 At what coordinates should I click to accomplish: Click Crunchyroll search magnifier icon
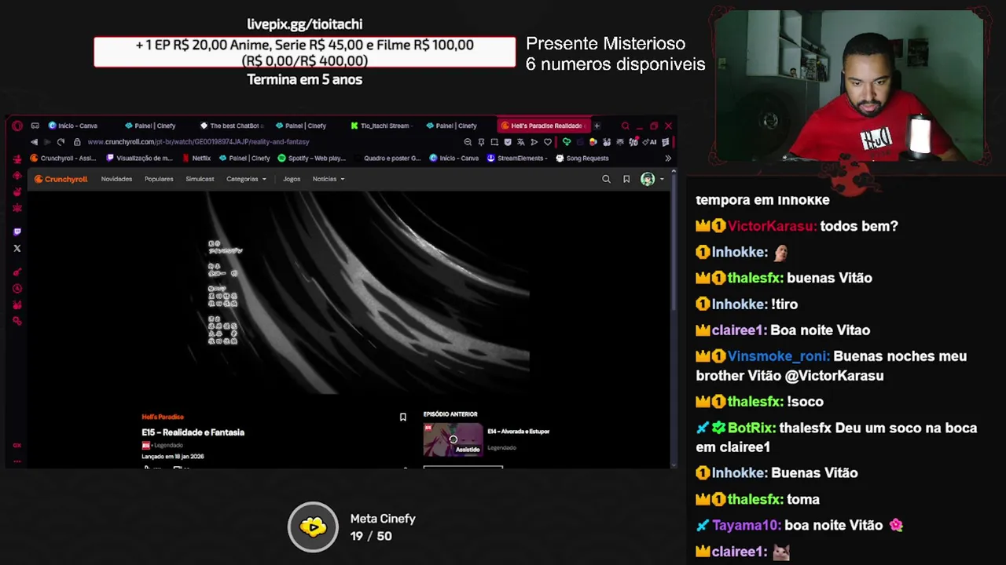(x=606, y=179)
